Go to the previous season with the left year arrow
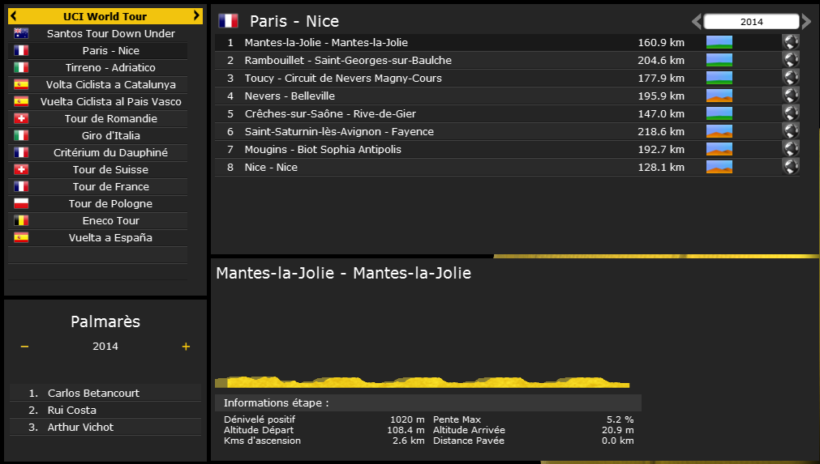 click(x=696, y=22)
